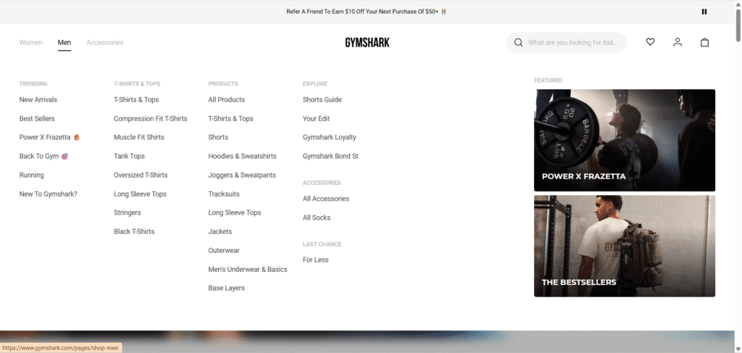Image resolution: width=742 pixels, height=353 pixels.
Task: Open New Arrivals
Action: pyautogui.click(x=38, y=100)
